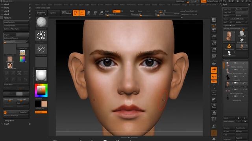Image resolution: width=252 pixels, height=141 pixels.
Task: Click Make PolyMesh3D button
Action: point(238,19)
